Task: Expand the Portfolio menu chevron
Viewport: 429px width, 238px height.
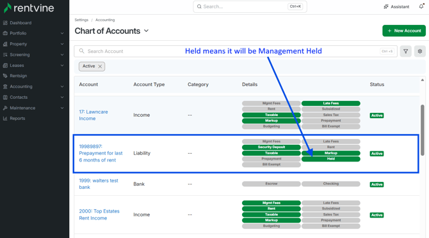Action: (x=62, y=33)
